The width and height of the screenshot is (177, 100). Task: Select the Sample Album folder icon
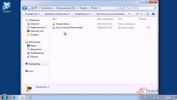point(54,24)
